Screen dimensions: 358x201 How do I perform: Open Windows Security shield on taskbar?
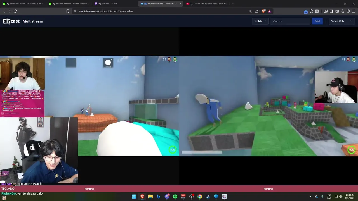pos(216,197)
